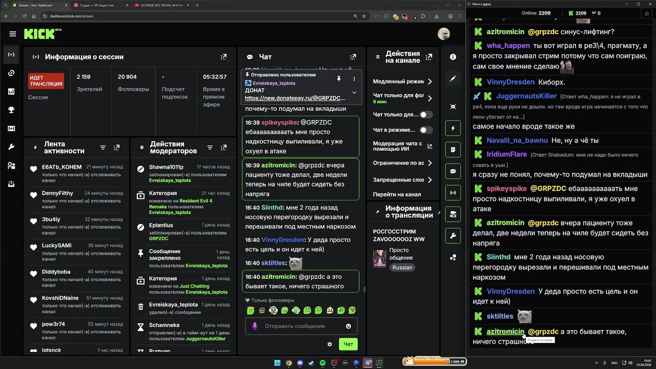Open Steam from the taskbar
This screenshot has height=369, width=656.
tap(311, 363)
